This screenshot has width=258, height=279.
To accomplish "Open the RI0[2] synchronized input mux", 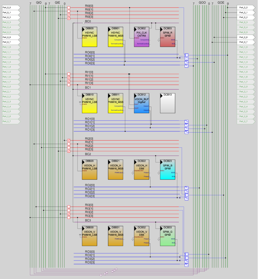I will click(69, 15).
